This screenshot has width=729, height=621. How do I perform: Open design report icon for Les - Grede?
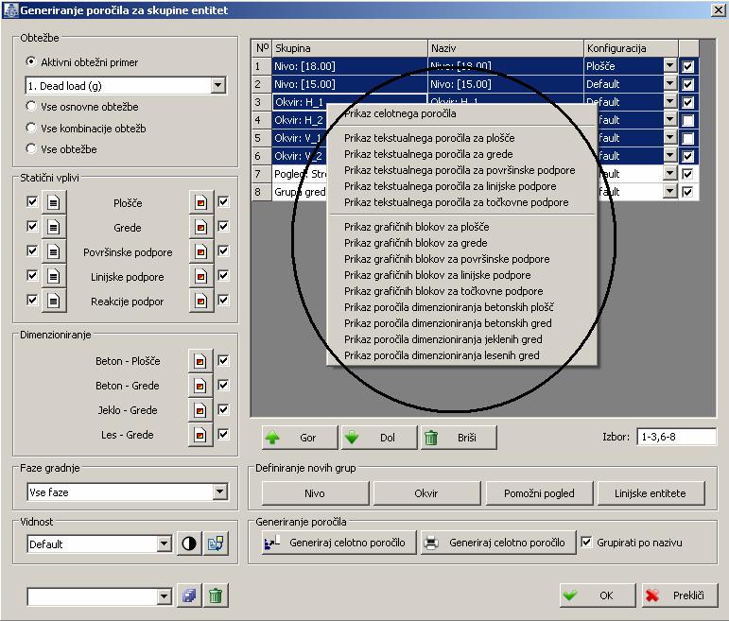click(x=200, y=435)
